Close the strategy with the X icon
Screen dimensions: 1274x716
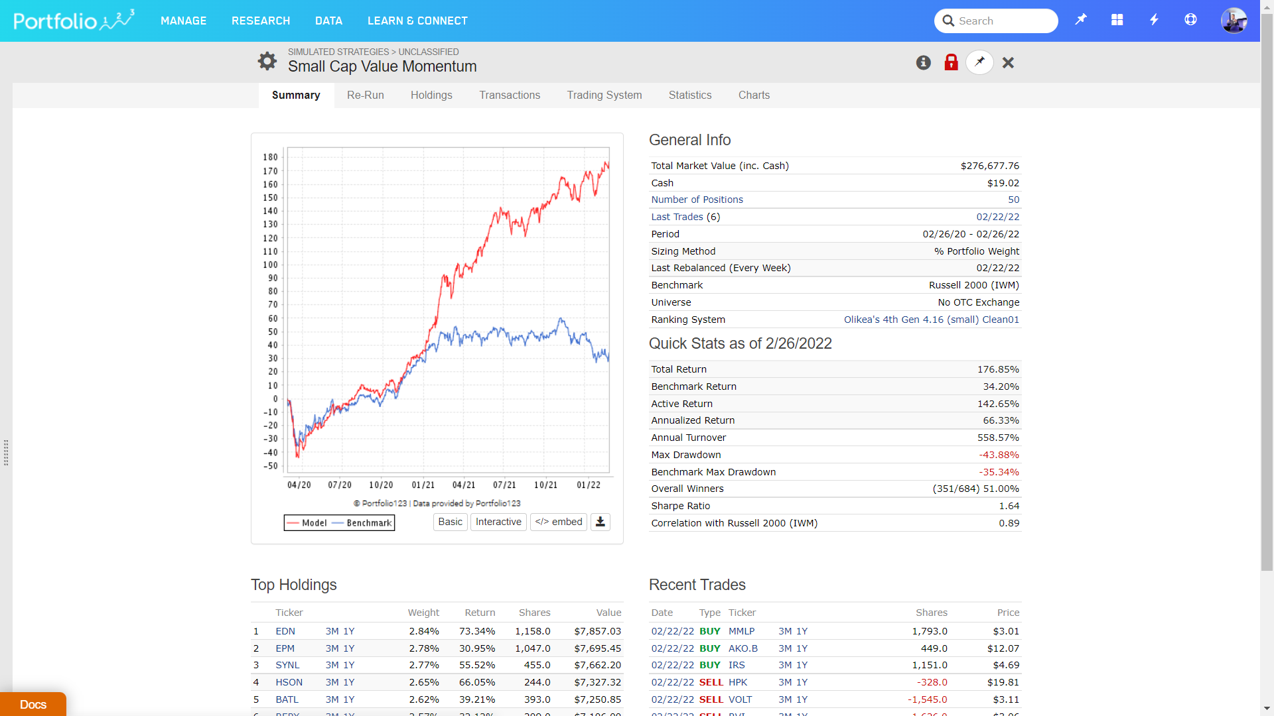click(x=1008, y=62)
